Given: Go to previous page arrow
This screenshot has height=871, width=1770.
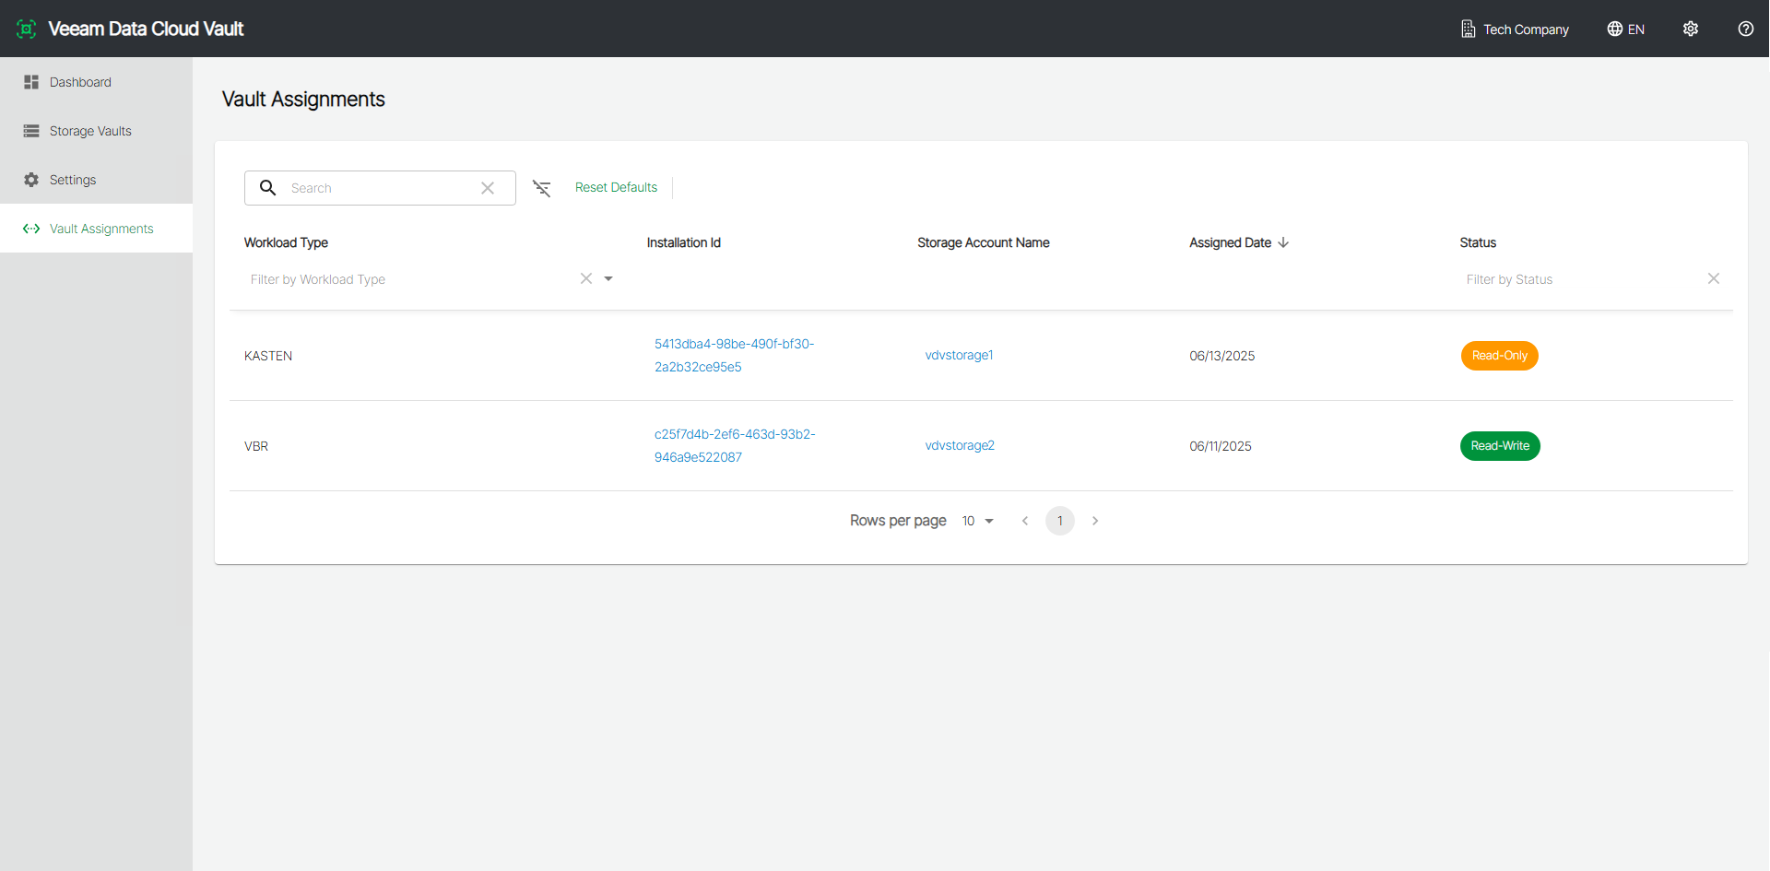Looking at the screenshot, I should tap(1025, 521).
